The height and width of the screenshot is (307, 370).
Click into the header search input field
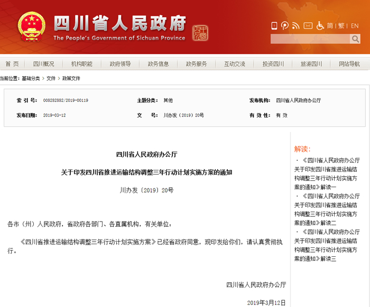point(310,39)
